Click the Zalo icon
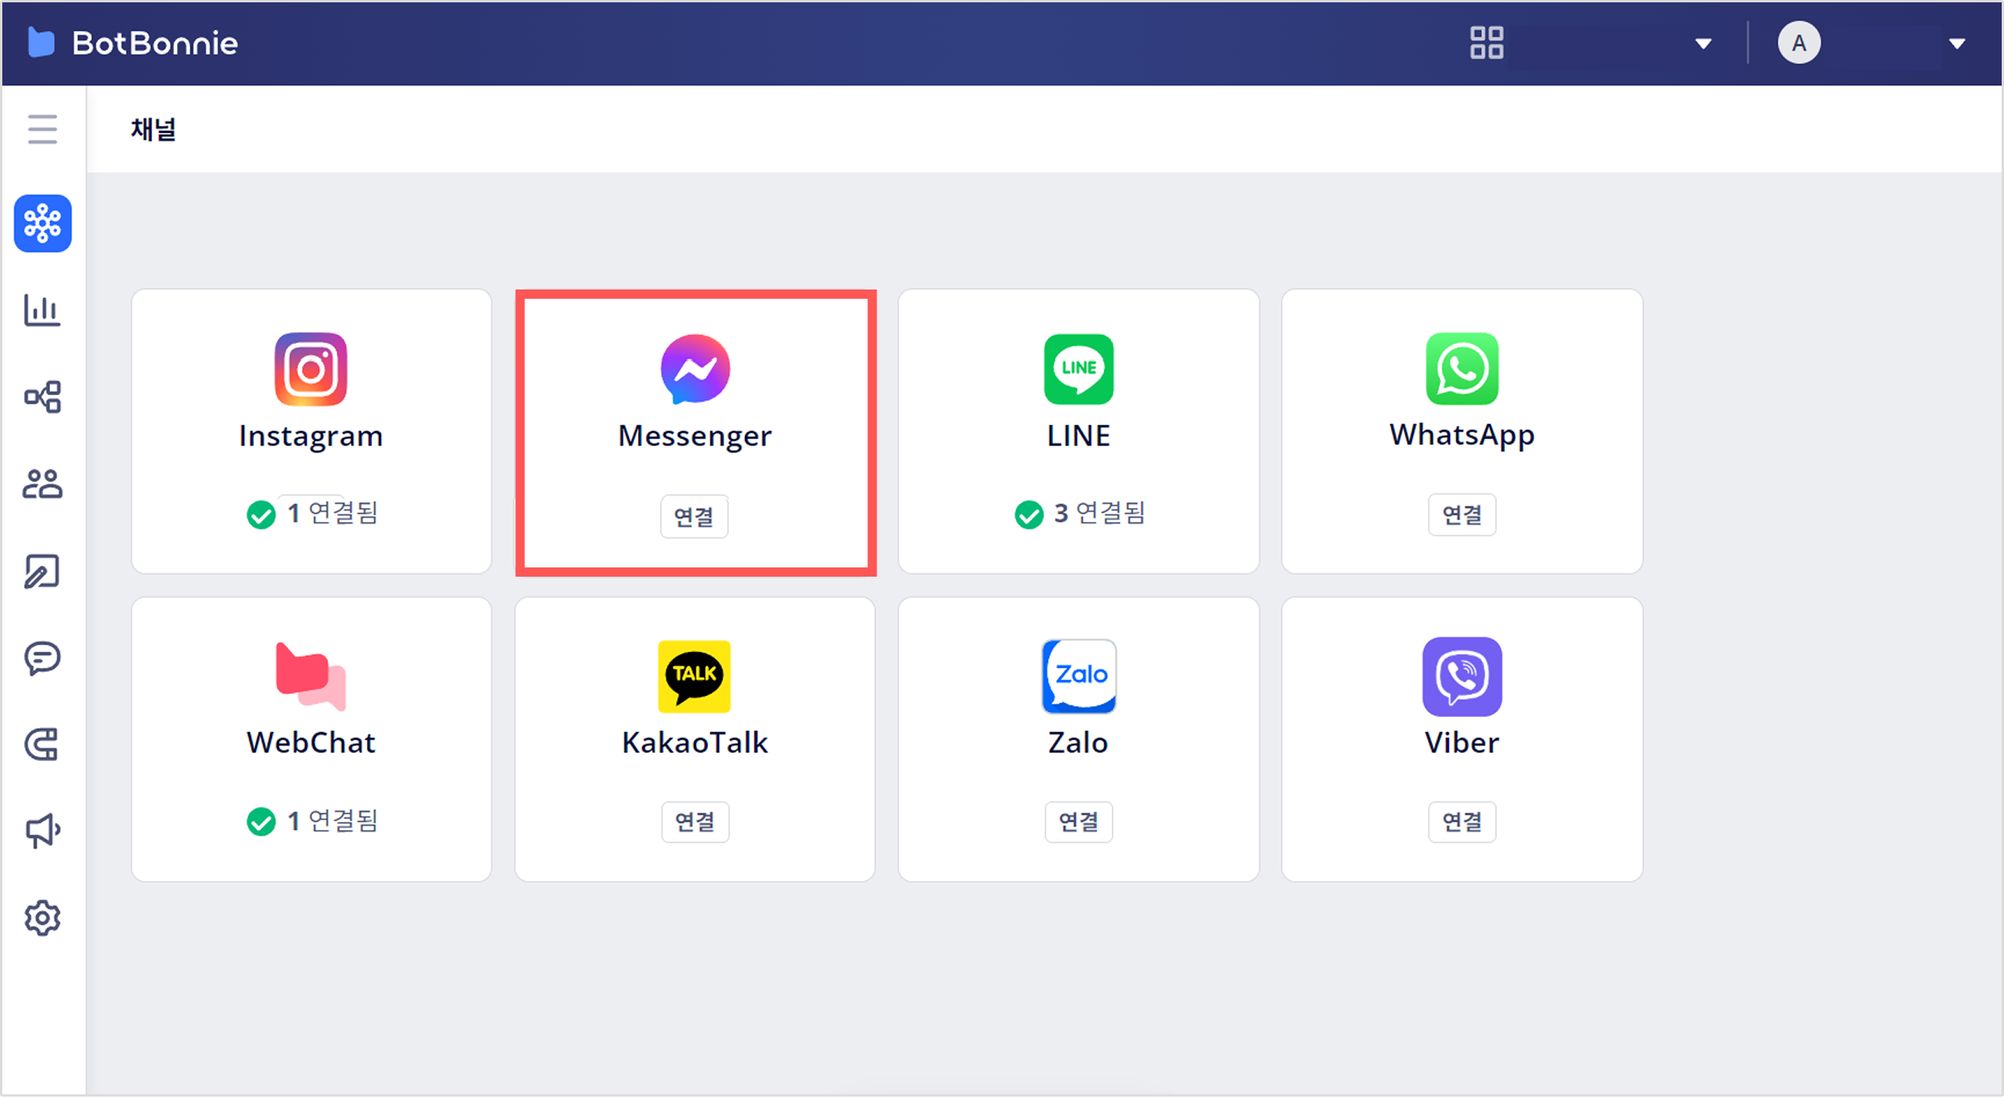Image resolution: width=2004 pixels, height=1097 pixels. [1079, 676]
